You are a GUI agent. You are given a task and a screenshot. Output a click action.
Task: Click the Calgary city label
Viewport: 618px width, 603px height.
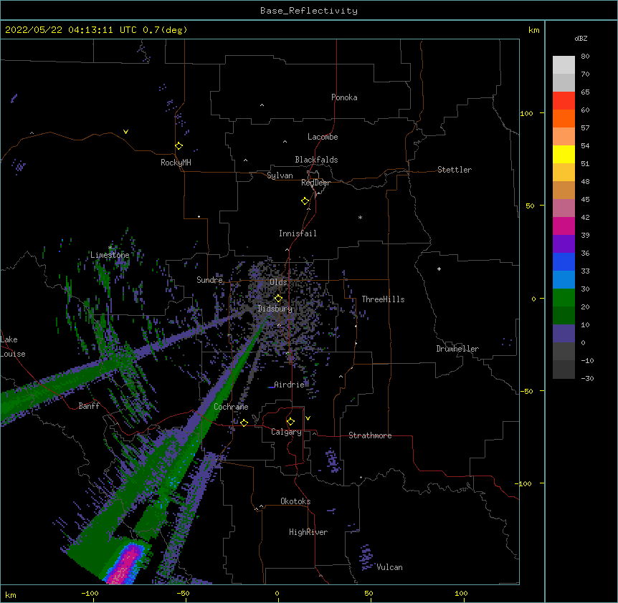(286, 432)
